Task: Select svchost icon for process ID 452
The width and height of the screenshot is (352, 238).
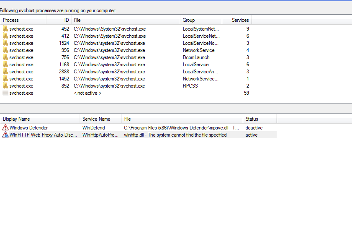Action: point(5,29)
